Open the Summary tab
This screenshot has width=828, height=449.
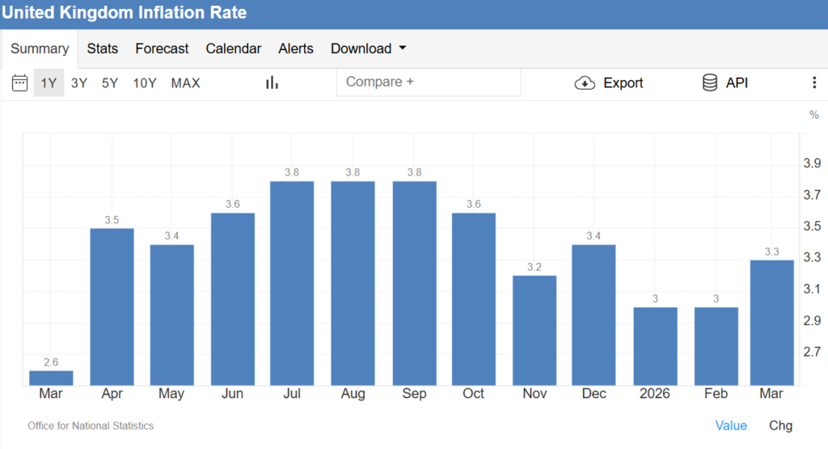[40, 49]
